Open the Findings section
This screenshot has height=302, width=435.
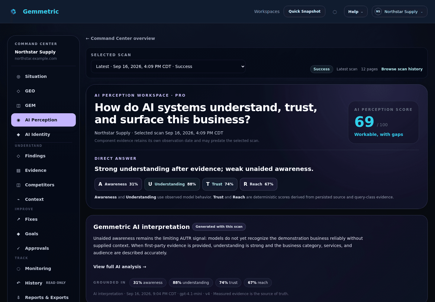pos(43,156)
